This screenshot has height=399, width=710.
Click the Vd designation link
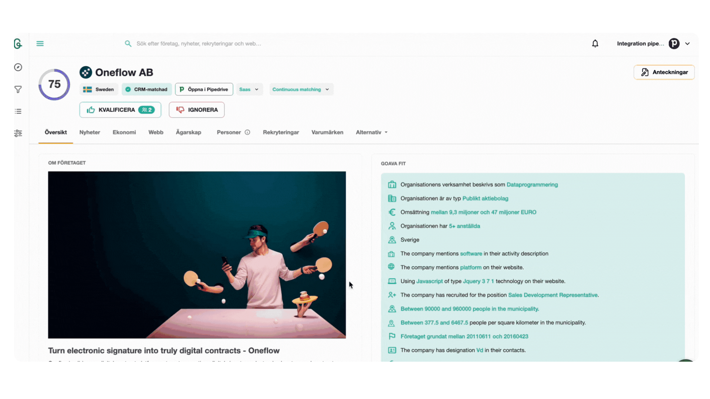(480, 350)
